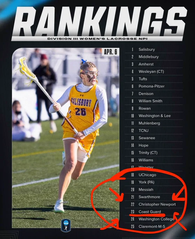Select Messiah ranking row

click(154, 189)
